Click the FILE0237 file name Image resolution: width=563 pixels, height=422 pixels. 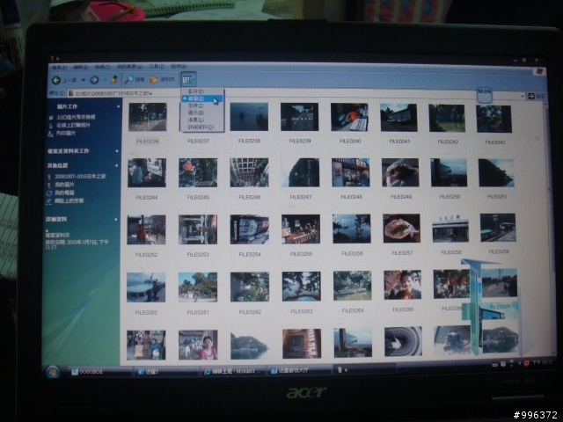(x=198, y=141)
